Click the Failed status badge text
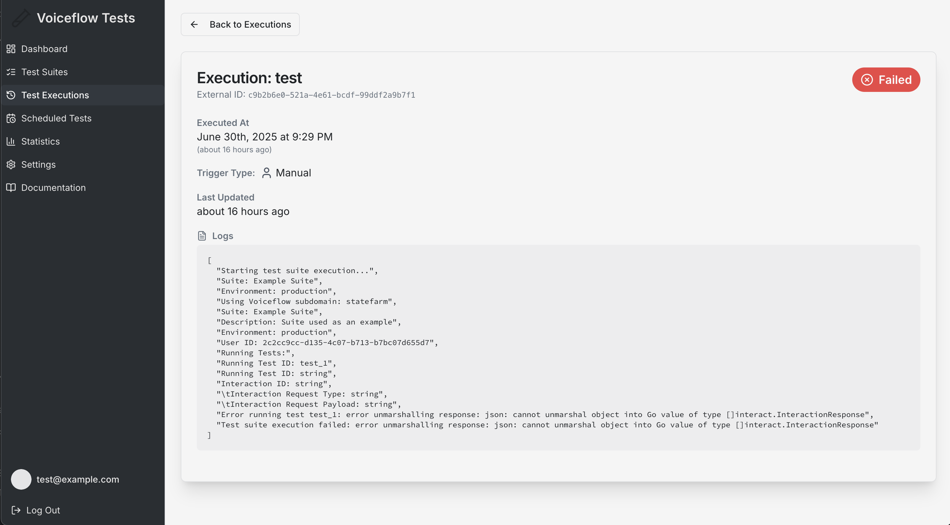Screen dimensions: 950x525 (895, 80)
